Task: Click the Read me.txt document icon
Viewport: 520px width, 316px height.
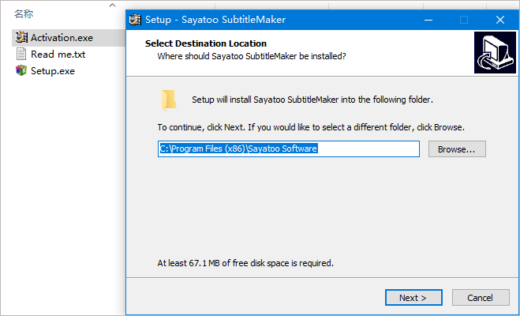Action: click(21, 55)
